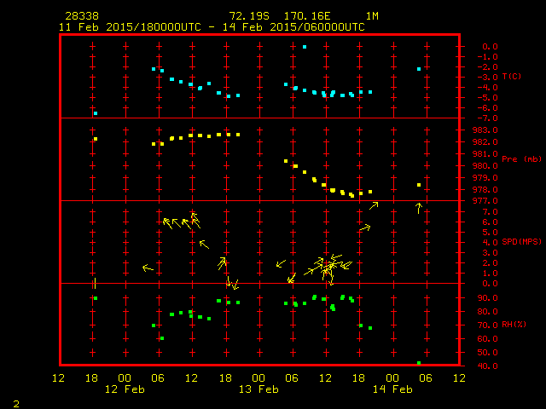Click the 977.0 pressure tick value

pyautogui.click(x=485, y=201)
